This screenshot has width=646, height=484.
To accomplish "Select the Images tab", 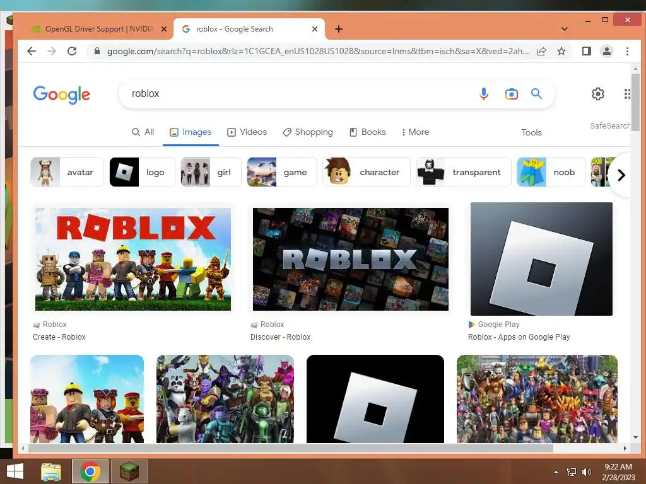I will [x=191, y=132].
